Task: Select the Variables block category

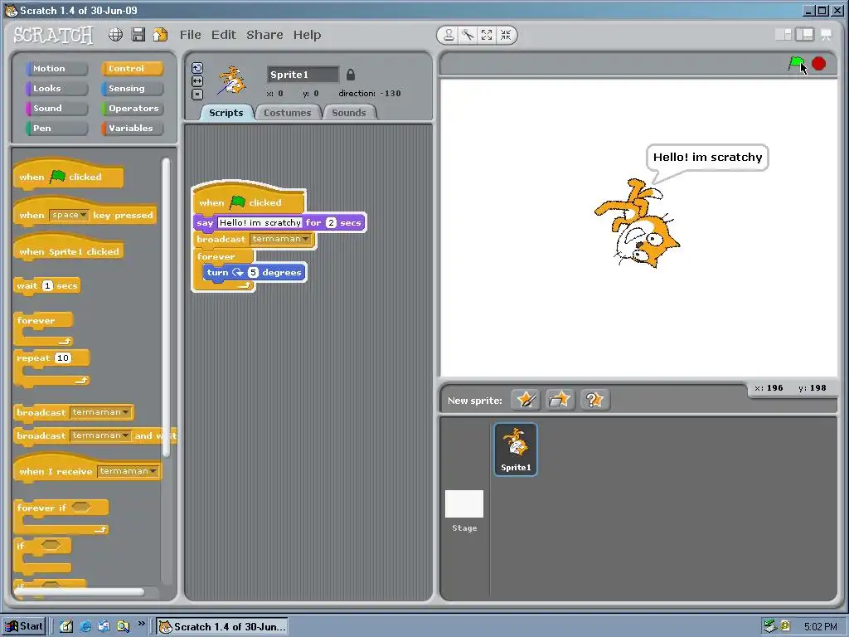Action: click(x=132, y=129)
